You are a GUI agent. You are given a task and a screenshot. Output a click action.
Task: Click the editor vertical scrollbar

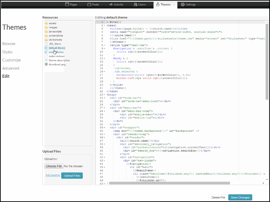pyautogui.click(x=267, y=61)
